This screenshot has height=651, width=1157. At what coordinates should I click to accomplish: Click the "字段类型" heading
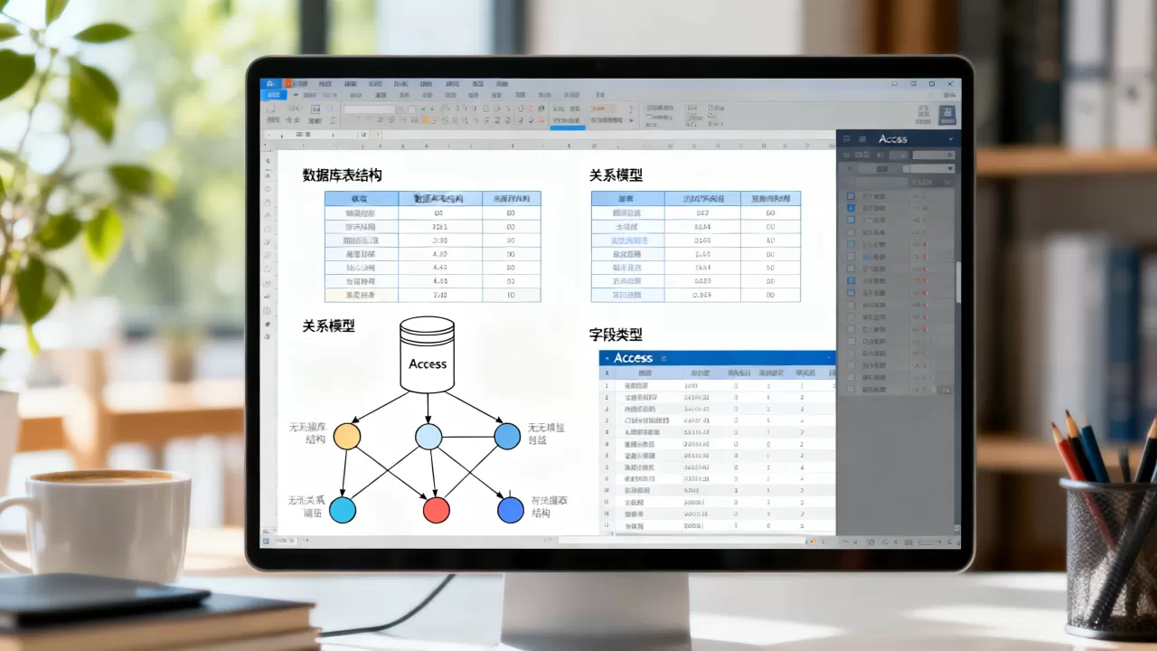616,335
